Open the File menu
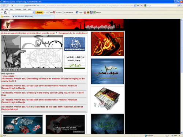This screenshot has height=137, width=183. coord(2,9)
